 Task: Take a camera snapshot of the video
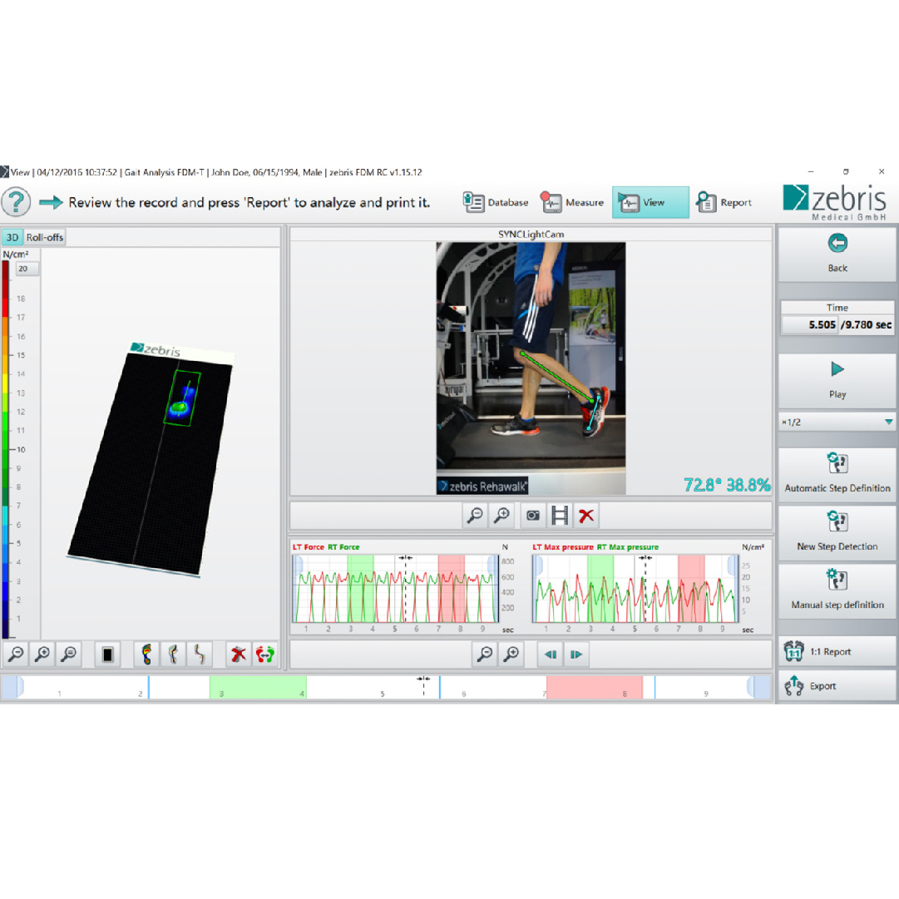[533, 516]
